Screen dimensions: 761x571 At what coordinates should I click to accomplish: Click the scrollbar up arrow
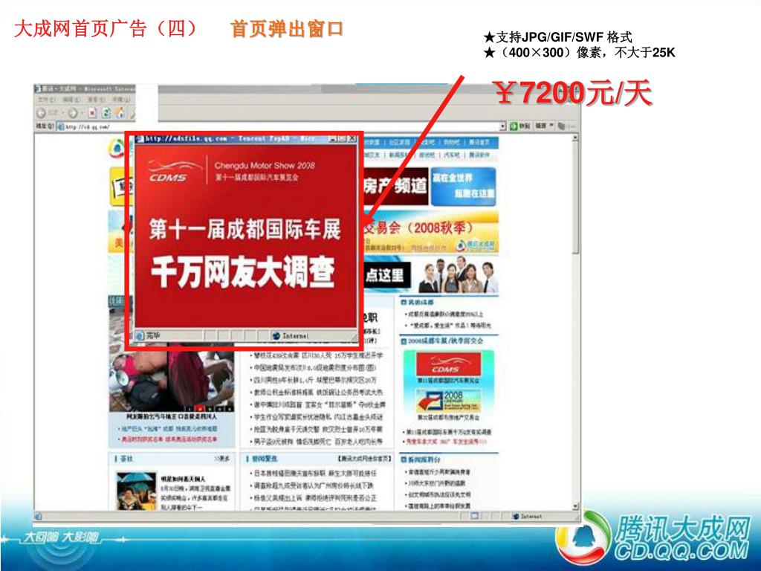576,138
